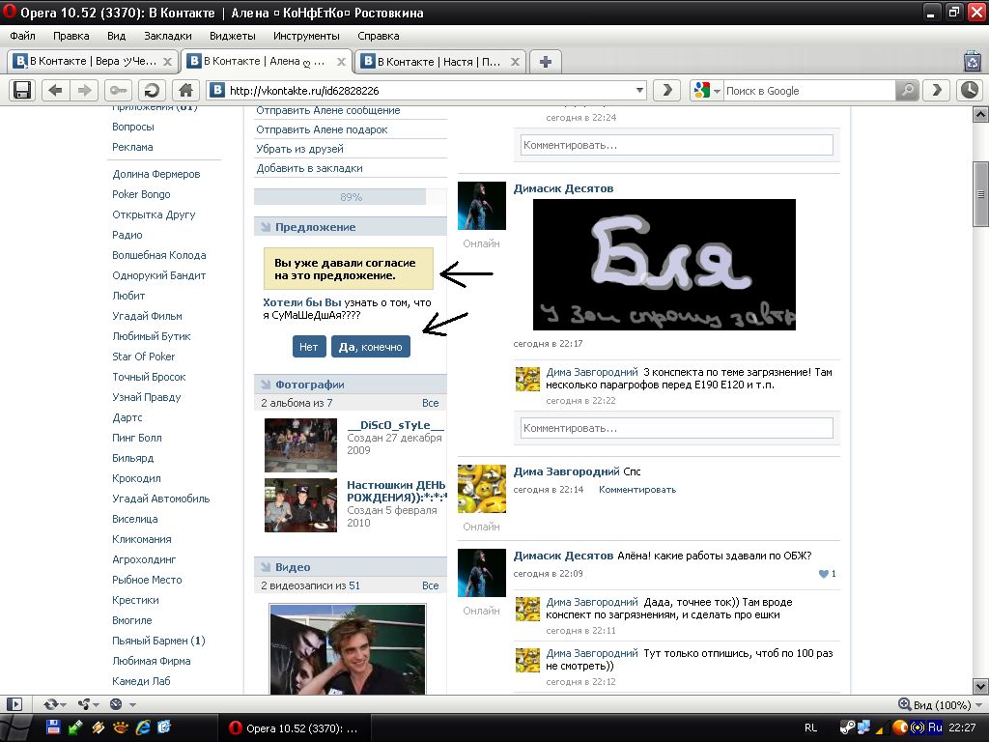Open the closed tabs trash icon

point(972,61)
